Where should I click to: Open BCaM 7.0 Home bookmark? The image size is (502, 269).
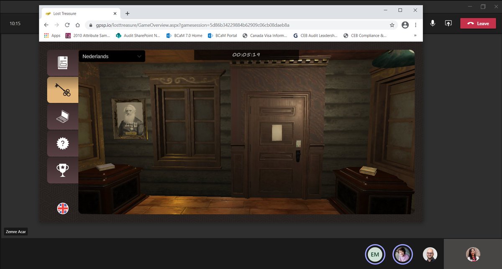[x=184, y=36]
